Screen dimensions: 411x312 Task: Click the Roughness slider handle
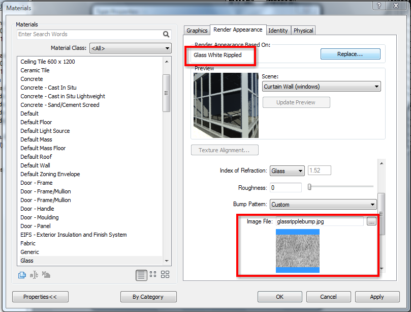coord(309,187)
